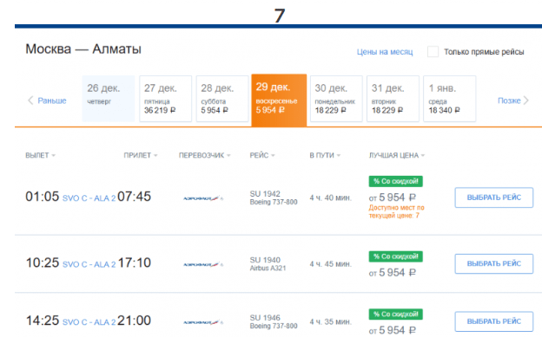This screenshot has width=542, height=337.
Task: Enable the Только прямые рейсы checkbox
Action: tap(433, 52)
